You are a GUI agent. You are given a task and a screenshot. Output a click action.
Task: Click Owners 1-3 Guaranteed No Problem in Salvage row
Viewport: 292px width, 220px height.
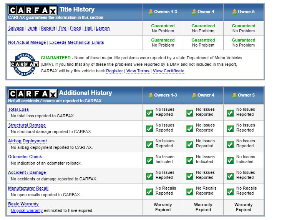(x=163, y=28)
